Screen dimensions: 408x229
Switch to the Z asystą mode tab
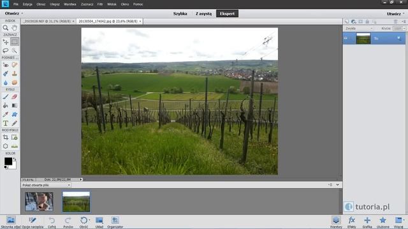pyautogui.click(x=203, y=13)
